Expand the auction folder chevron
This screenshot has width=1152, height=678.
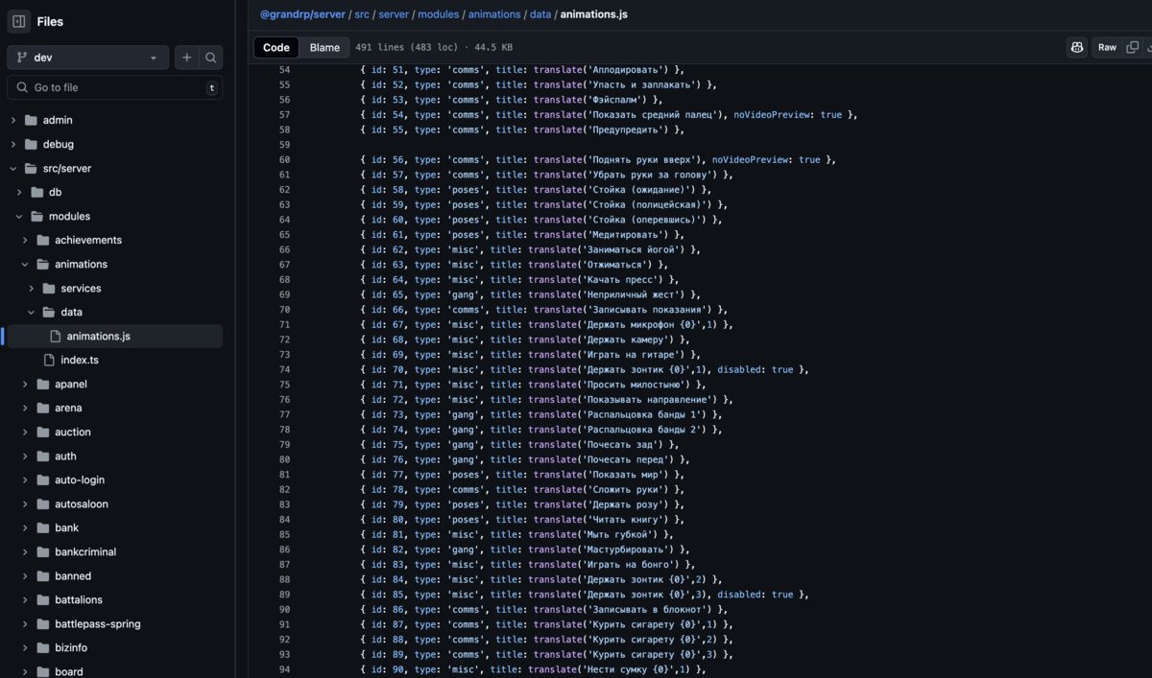point(25,432)
